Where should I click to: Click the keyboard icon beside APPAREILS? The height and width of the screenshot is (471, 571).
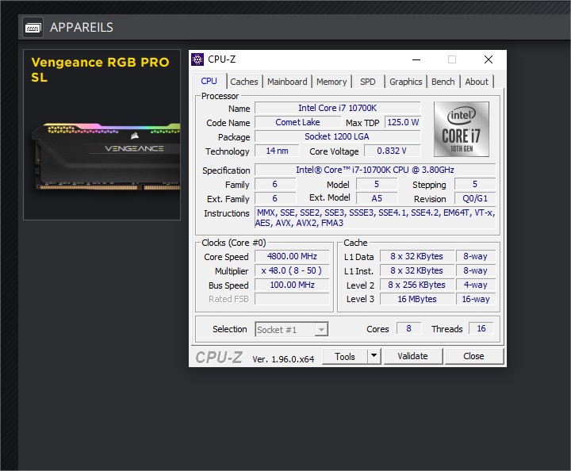point(33,27)
